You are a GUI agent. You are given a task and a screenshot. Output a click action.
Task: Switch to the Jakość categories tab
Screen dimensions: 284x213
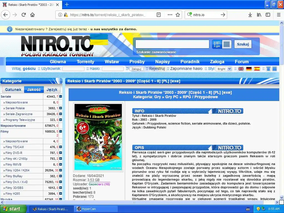point(34,90)
